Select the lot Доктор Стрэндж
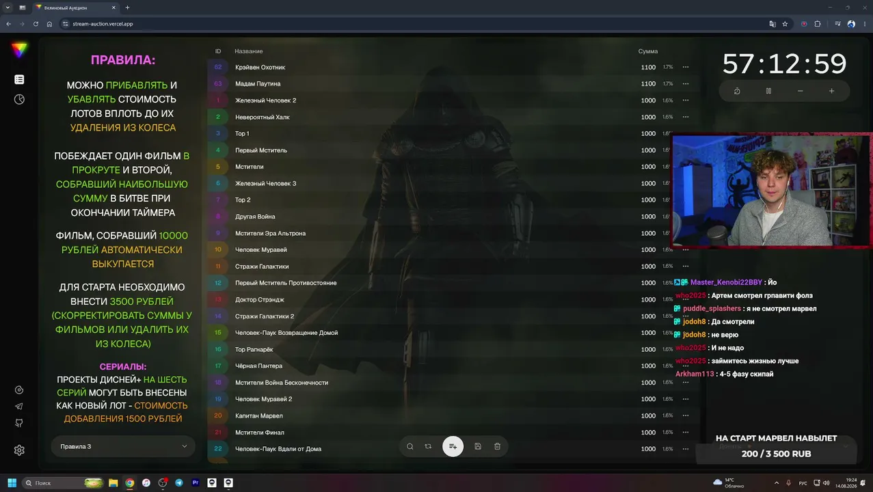 pos(453,299)
